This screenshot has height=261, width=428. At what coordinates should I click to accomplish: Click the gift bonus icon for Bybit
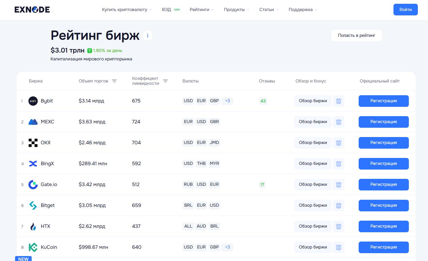(x=338, y=101)
